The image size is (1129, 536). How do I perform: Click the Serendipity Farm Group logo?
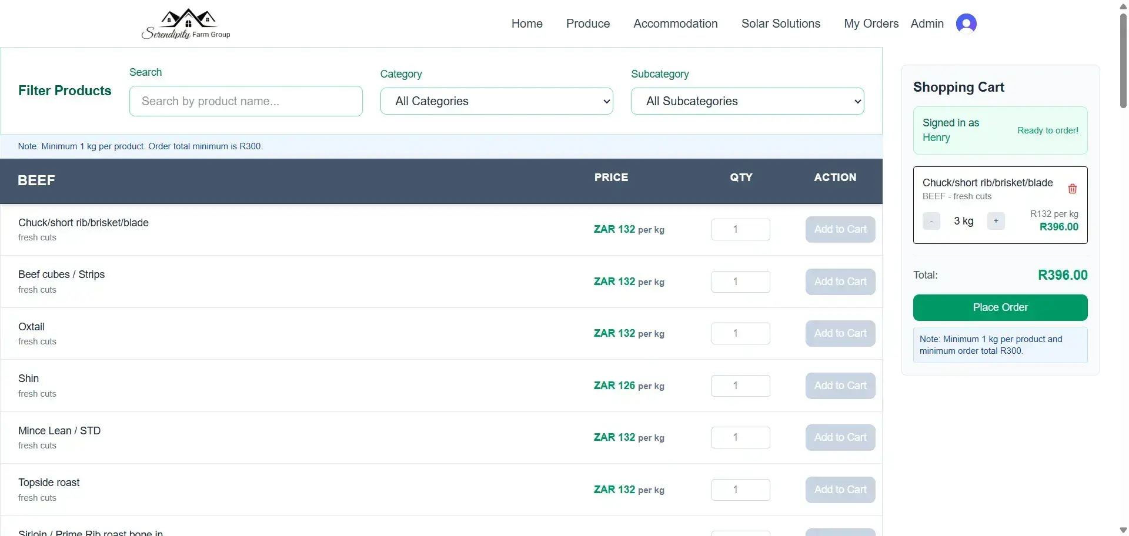[186, 24]
